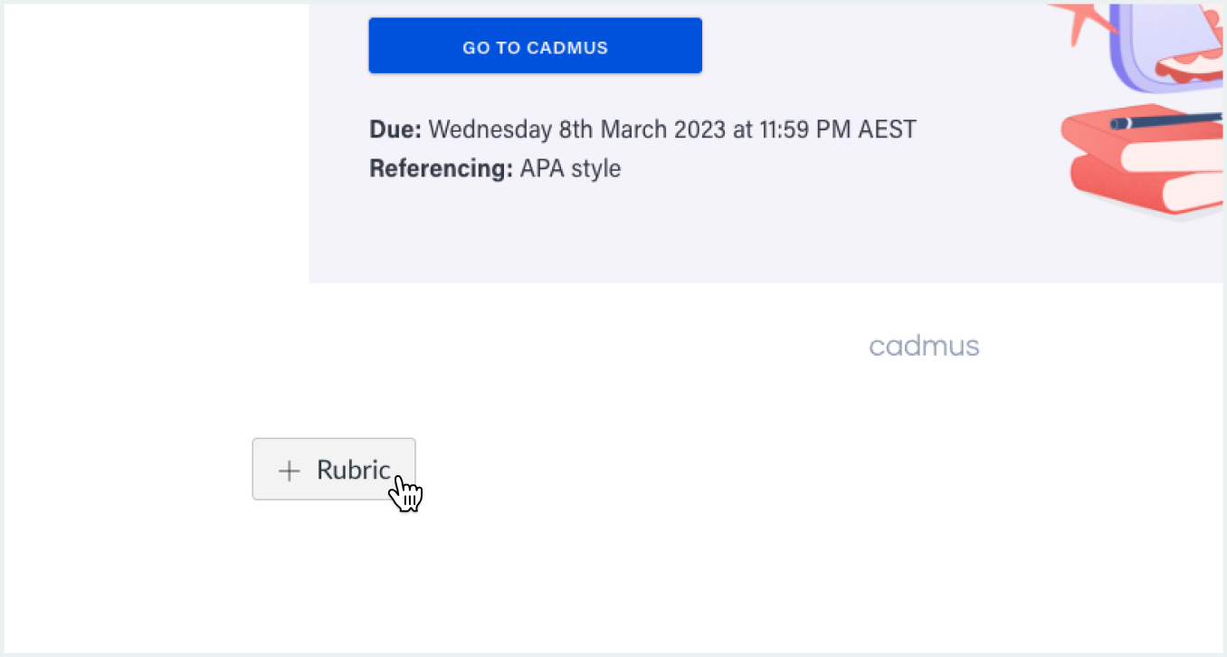Click the plus icon on the Rubric button
The height and width of the screenshot is (657, 1227).
289,471
